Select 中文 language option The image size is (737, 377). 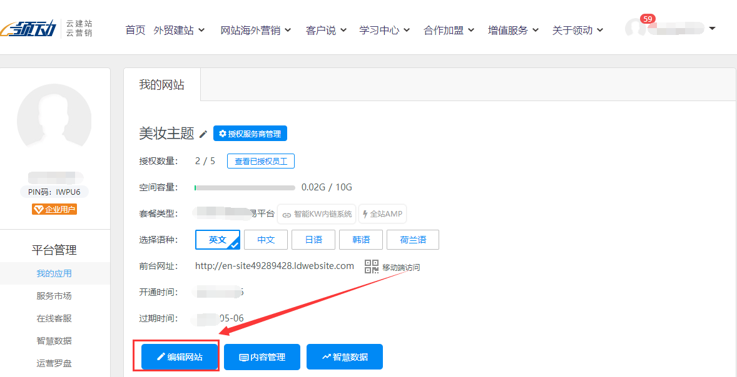tap(266, 240)
